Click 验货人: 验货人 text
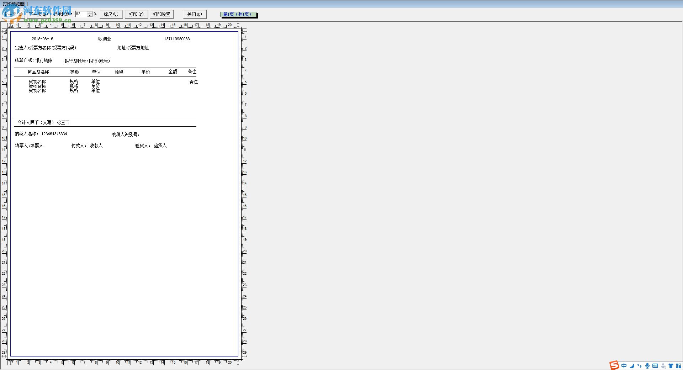 point(151,146)
